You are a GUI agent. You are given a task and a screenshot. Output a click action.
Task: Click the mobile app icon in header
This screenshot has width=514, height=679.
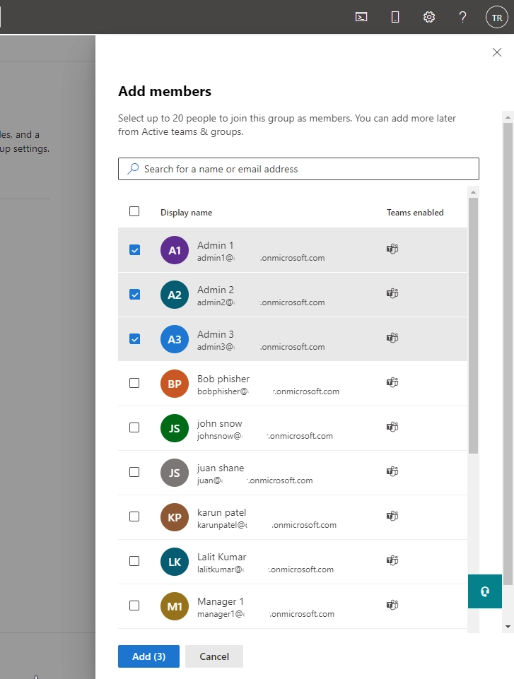pyautogui.click(x=395, y=17)
